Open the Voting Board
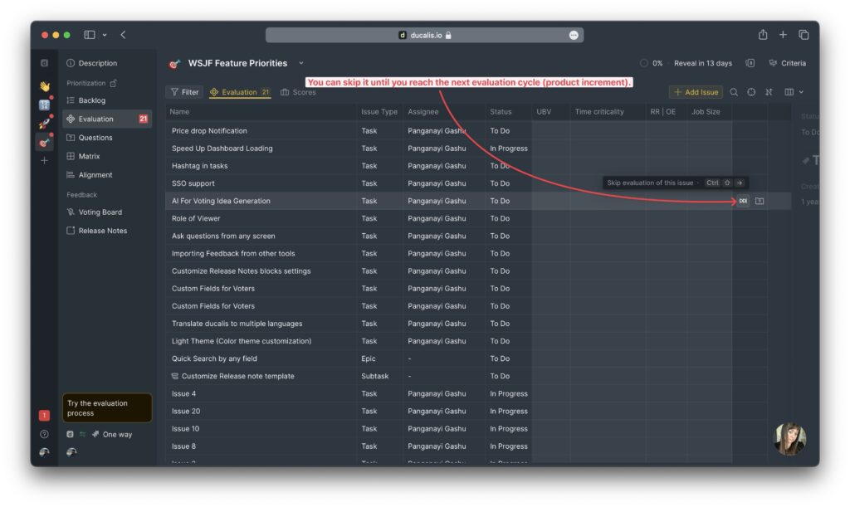Viewport: 850px width, 507px height. (101, 212)
